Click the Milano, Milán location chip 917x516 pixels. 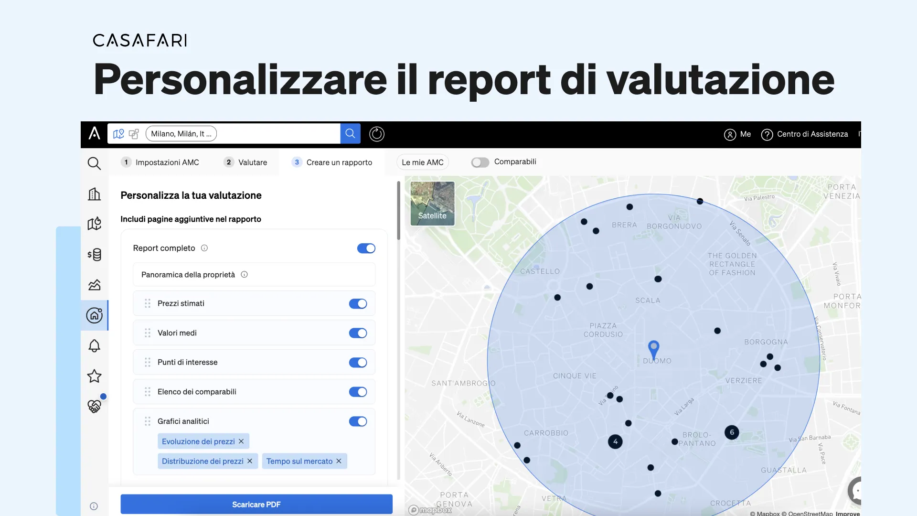tap(181, 134)
